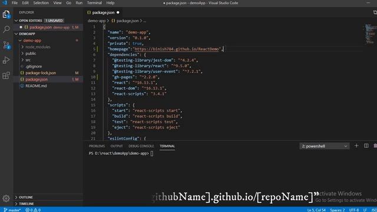
Task: Open the Extensions view icon
Action: [6, 75]
